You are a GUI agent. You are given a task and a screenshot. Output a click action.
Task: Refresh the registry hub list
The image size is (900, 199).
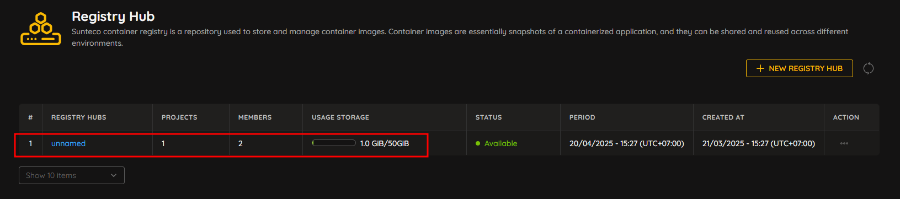tap(869, 68)
